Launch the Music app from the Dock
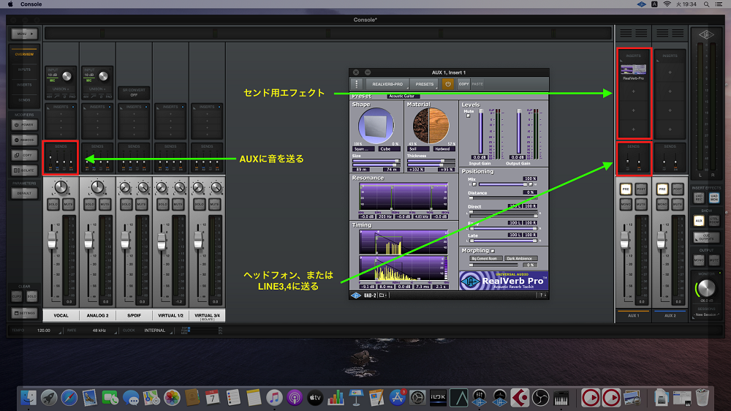The width and height of the screenshot is (731, 411). click(x=274, y=398)
